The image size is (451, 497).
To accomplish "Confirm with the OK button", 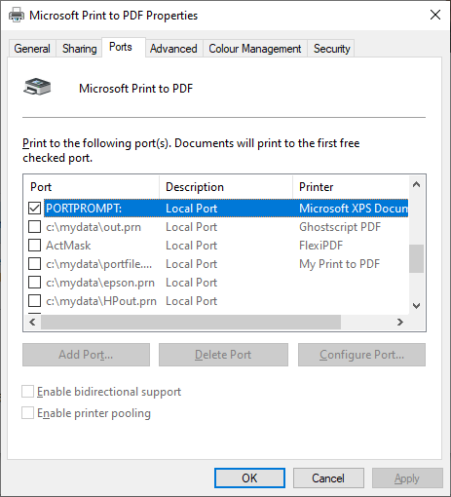I will coord(249,478).
